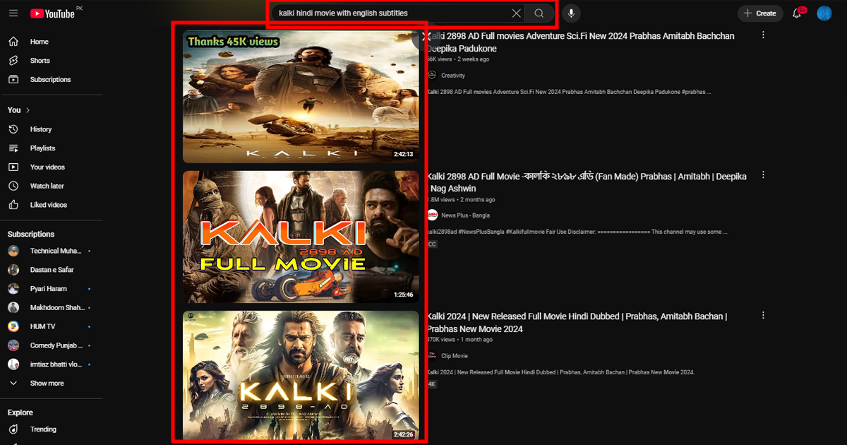Click into the search input field

pyautogui.click(x=392, y=13)
